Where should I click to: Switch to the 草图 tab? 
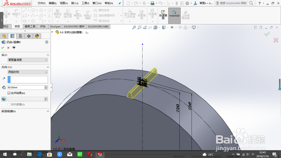pos(17,26)
